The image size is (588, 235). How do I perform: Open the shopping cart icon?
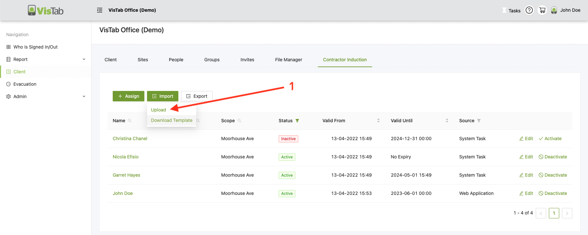click(x=542, y=10)
